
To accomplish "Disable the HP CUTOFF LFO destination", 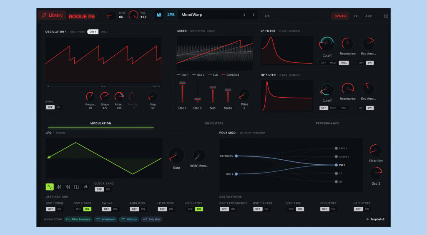I will (x=190, y=209).
